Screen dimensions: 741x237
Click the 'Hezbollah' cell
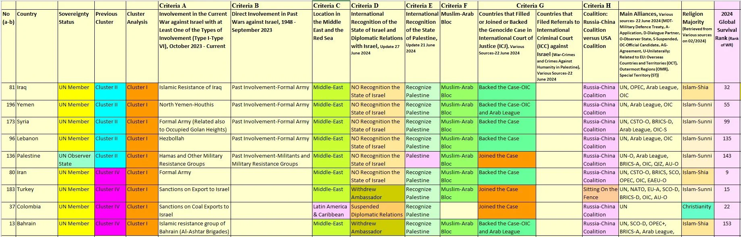[194, 142]
